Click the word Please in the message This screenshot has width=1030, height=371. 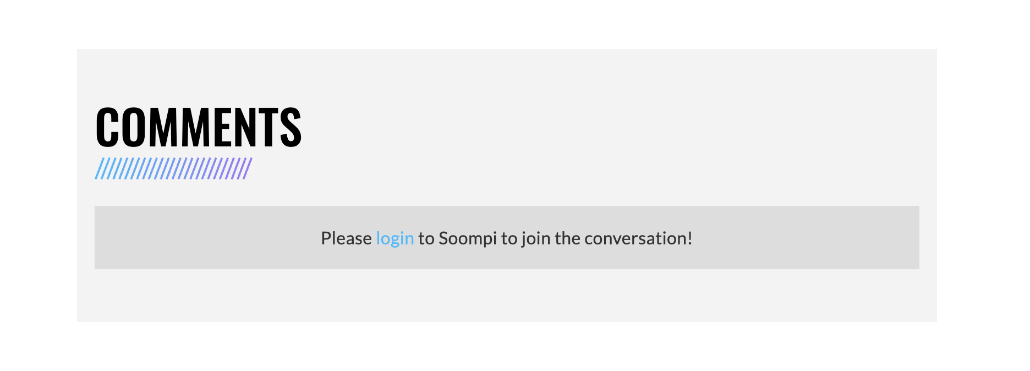[x=346, y=238]
